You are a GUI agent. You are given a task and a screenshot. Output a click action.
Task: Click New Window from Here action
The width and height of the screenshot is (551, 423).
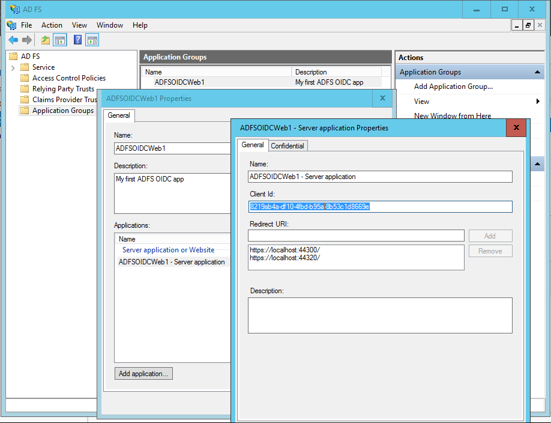453,115
